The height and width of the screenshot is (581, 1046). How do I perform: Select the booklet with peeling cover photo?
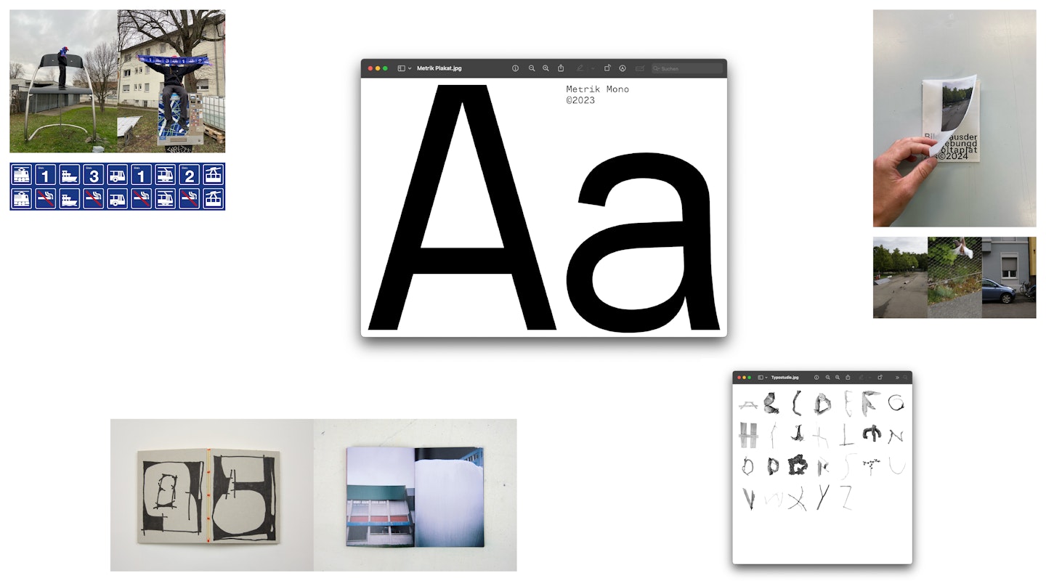[x=954, y=118]
